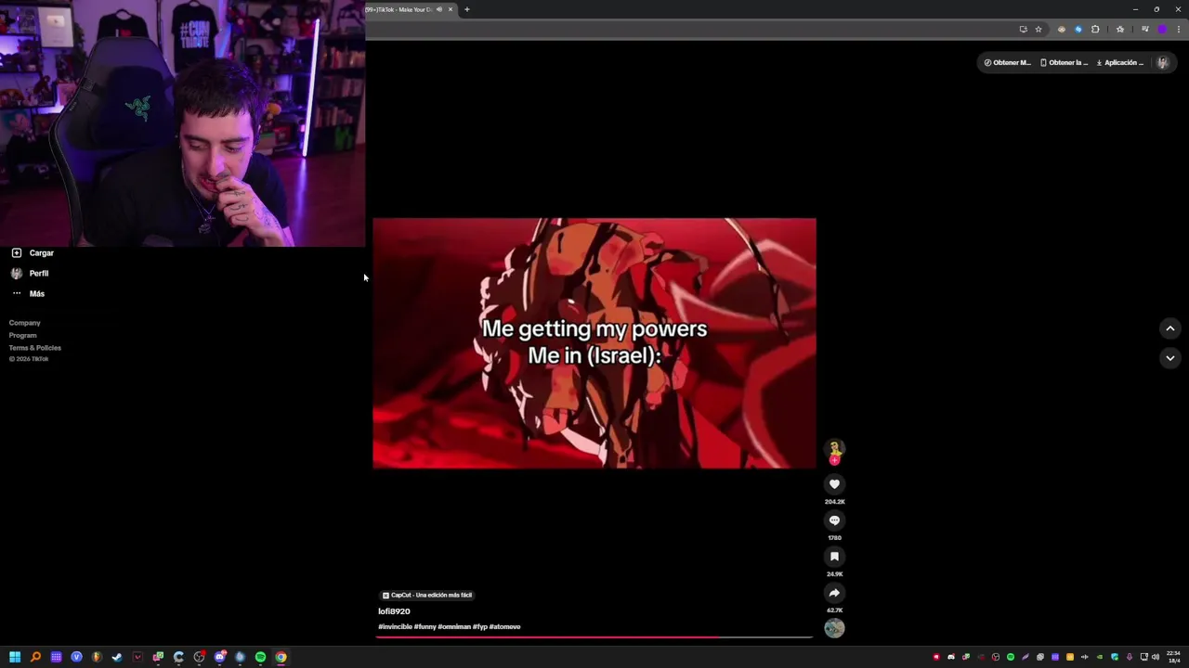Image resolution: width=1189 pixels, height=668 pixels.
Task: Click the 1780 comments count
Action: 834,538
